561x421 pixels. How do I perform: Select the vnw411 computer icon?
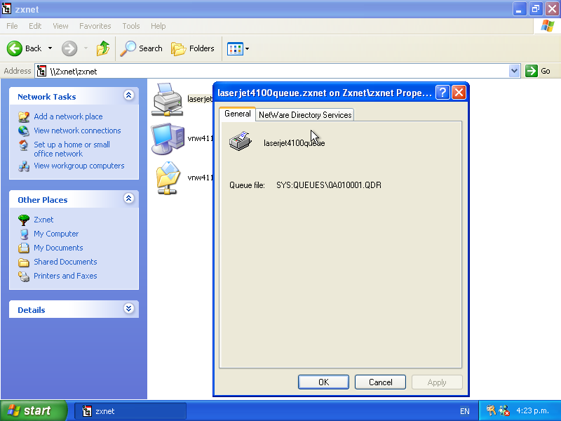168,139
